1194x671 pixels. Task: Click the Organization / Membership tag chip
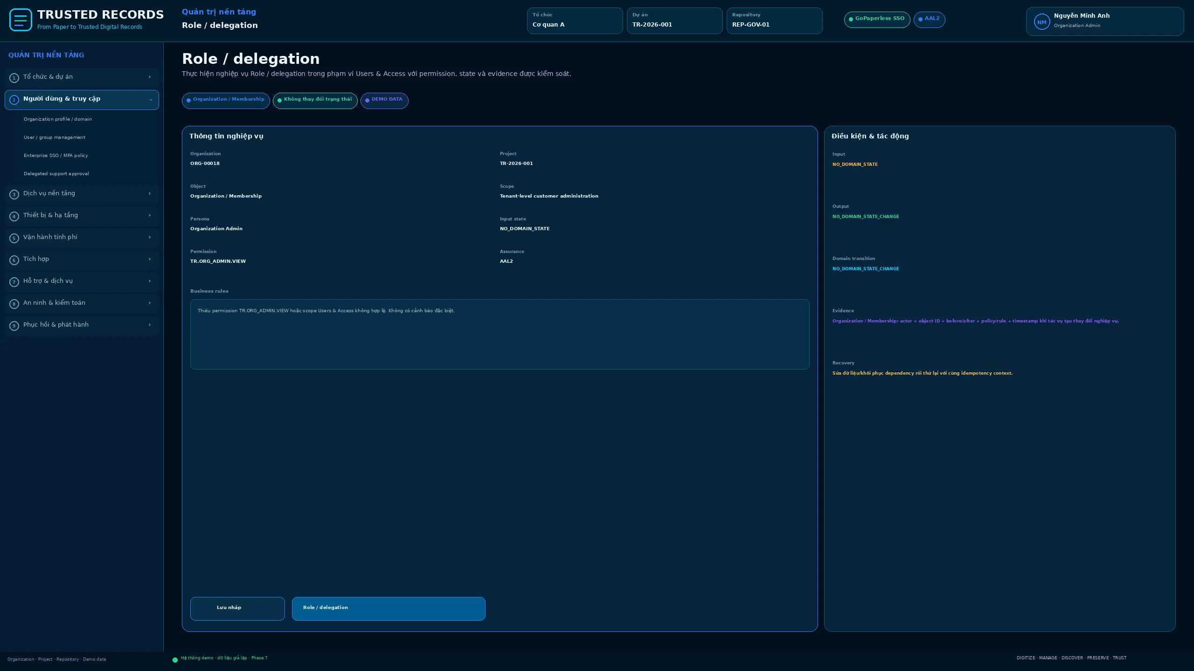pos(226,101)
